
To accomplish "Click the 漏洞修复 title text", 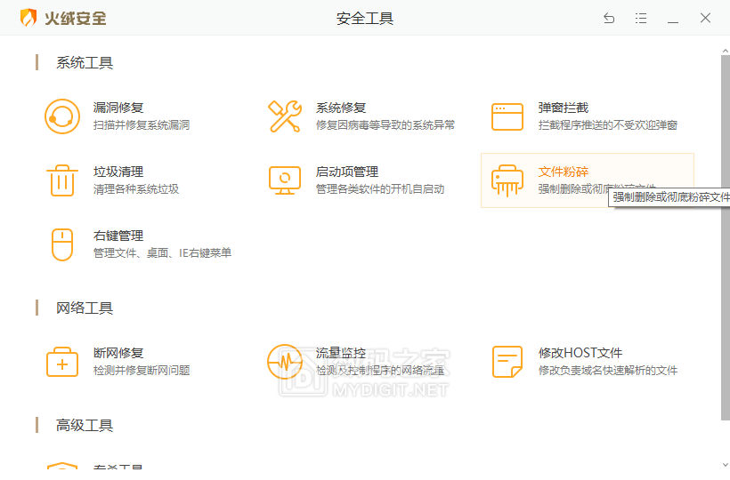I will (118, 108).
